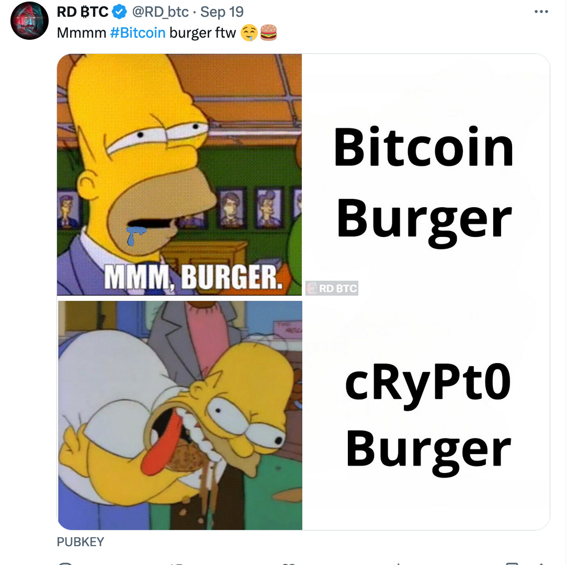Click the repost icon below the tweet
This screenshot has width=567, height=565.
pyautogui.click(x=176, y=563)
